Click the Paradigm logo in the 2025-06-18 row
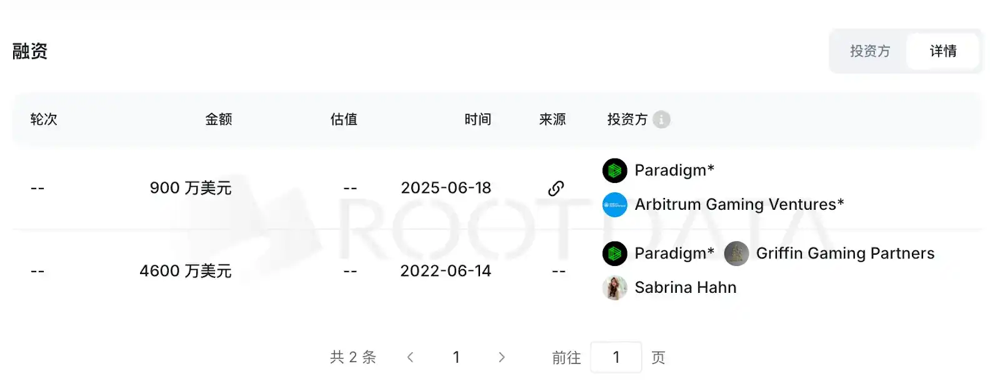The height and width of the screenshot is (389, 1000). (x=614, y=170)
